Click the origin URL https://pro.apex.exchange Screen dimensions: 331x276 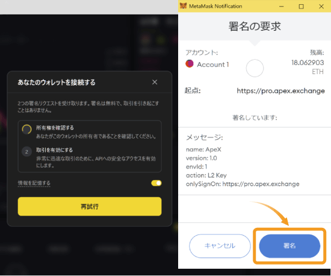280,91
